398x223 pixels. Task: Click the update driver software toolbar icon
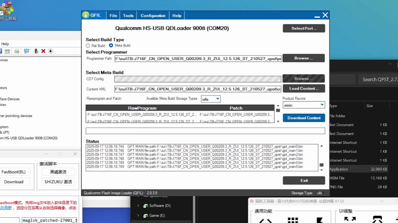(17, 51)
